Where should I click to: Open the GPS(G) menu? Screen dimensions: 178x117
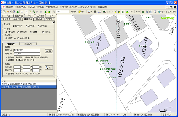(64, 7)
